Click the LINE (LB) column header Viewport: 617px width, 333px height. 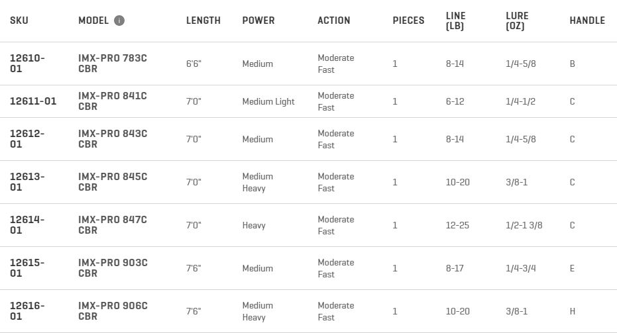pos(455,21)
